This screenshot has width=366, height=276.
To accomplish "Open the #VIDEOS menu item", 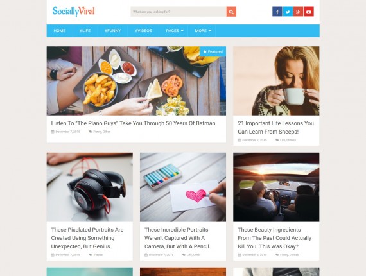I will (143, 31).
